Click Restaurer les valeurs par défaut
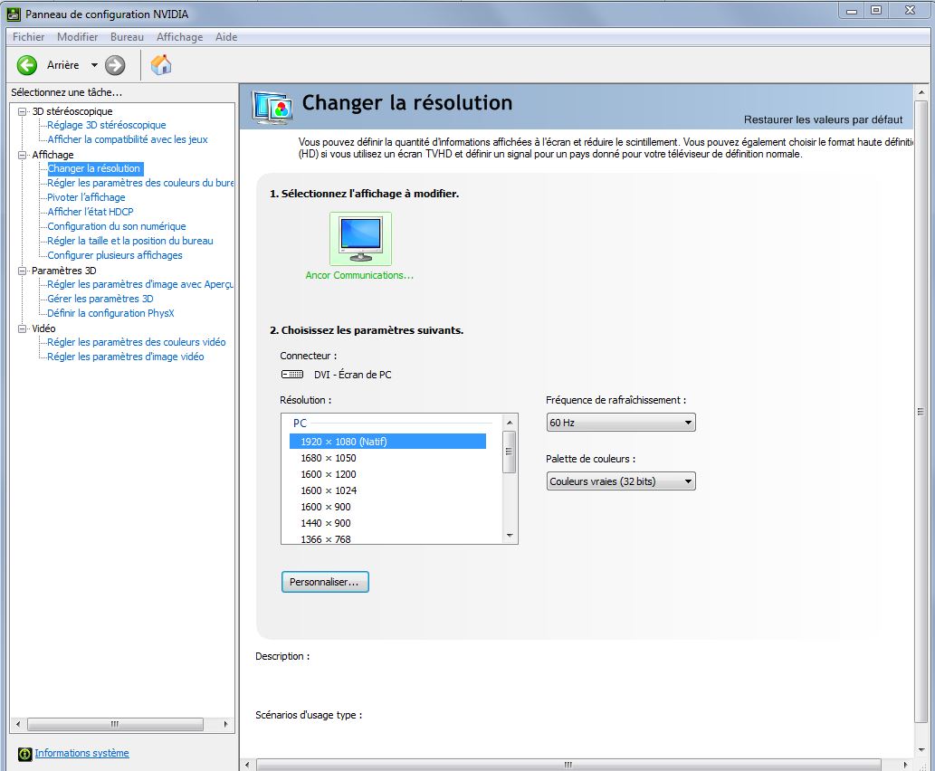The width and height of the screenshot is (935, 771). [x=822, y=119]
